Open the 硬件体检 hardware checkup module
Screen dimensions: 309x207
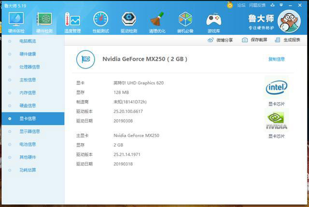(x=16, y=22)
